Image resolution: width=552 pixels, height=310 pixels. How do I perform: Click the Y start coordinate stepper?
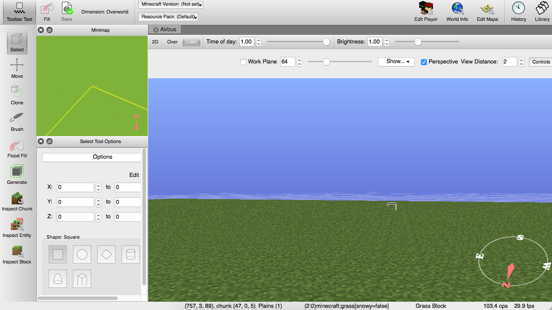(x=98, y=202)
